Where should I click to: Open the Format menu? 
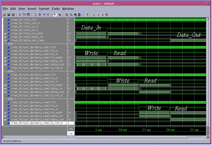tap(44, 9)
